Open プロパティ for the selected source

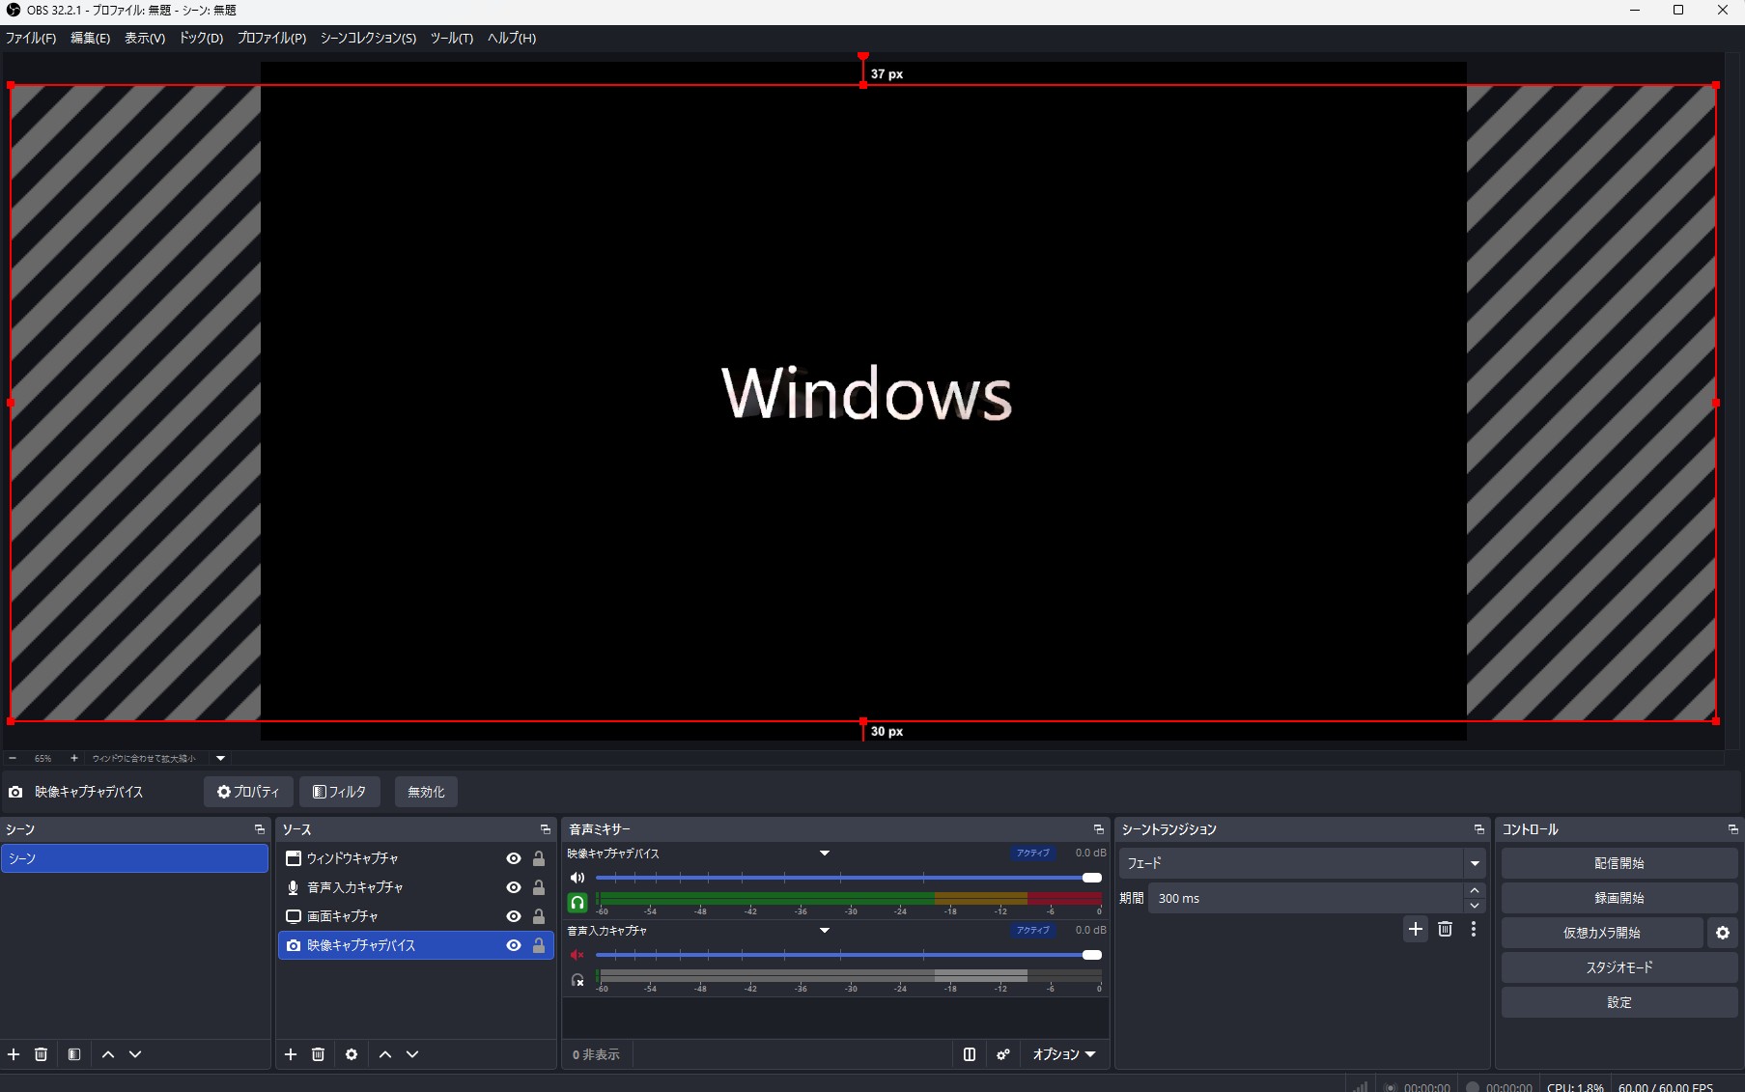(x=248, y=792)
